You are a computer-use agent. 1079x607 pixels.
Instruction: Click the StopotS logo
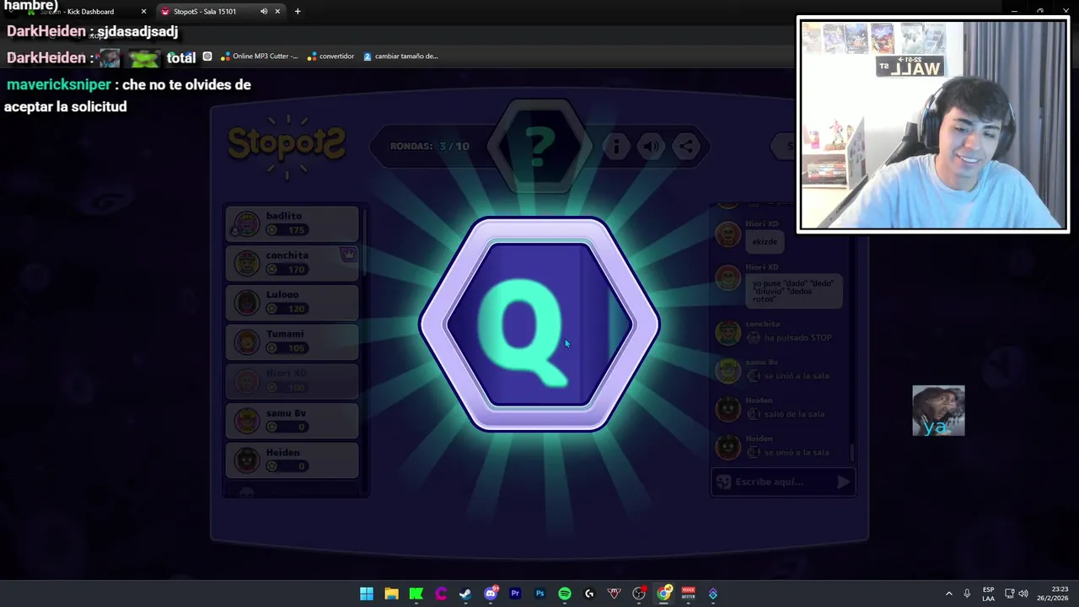287,146
